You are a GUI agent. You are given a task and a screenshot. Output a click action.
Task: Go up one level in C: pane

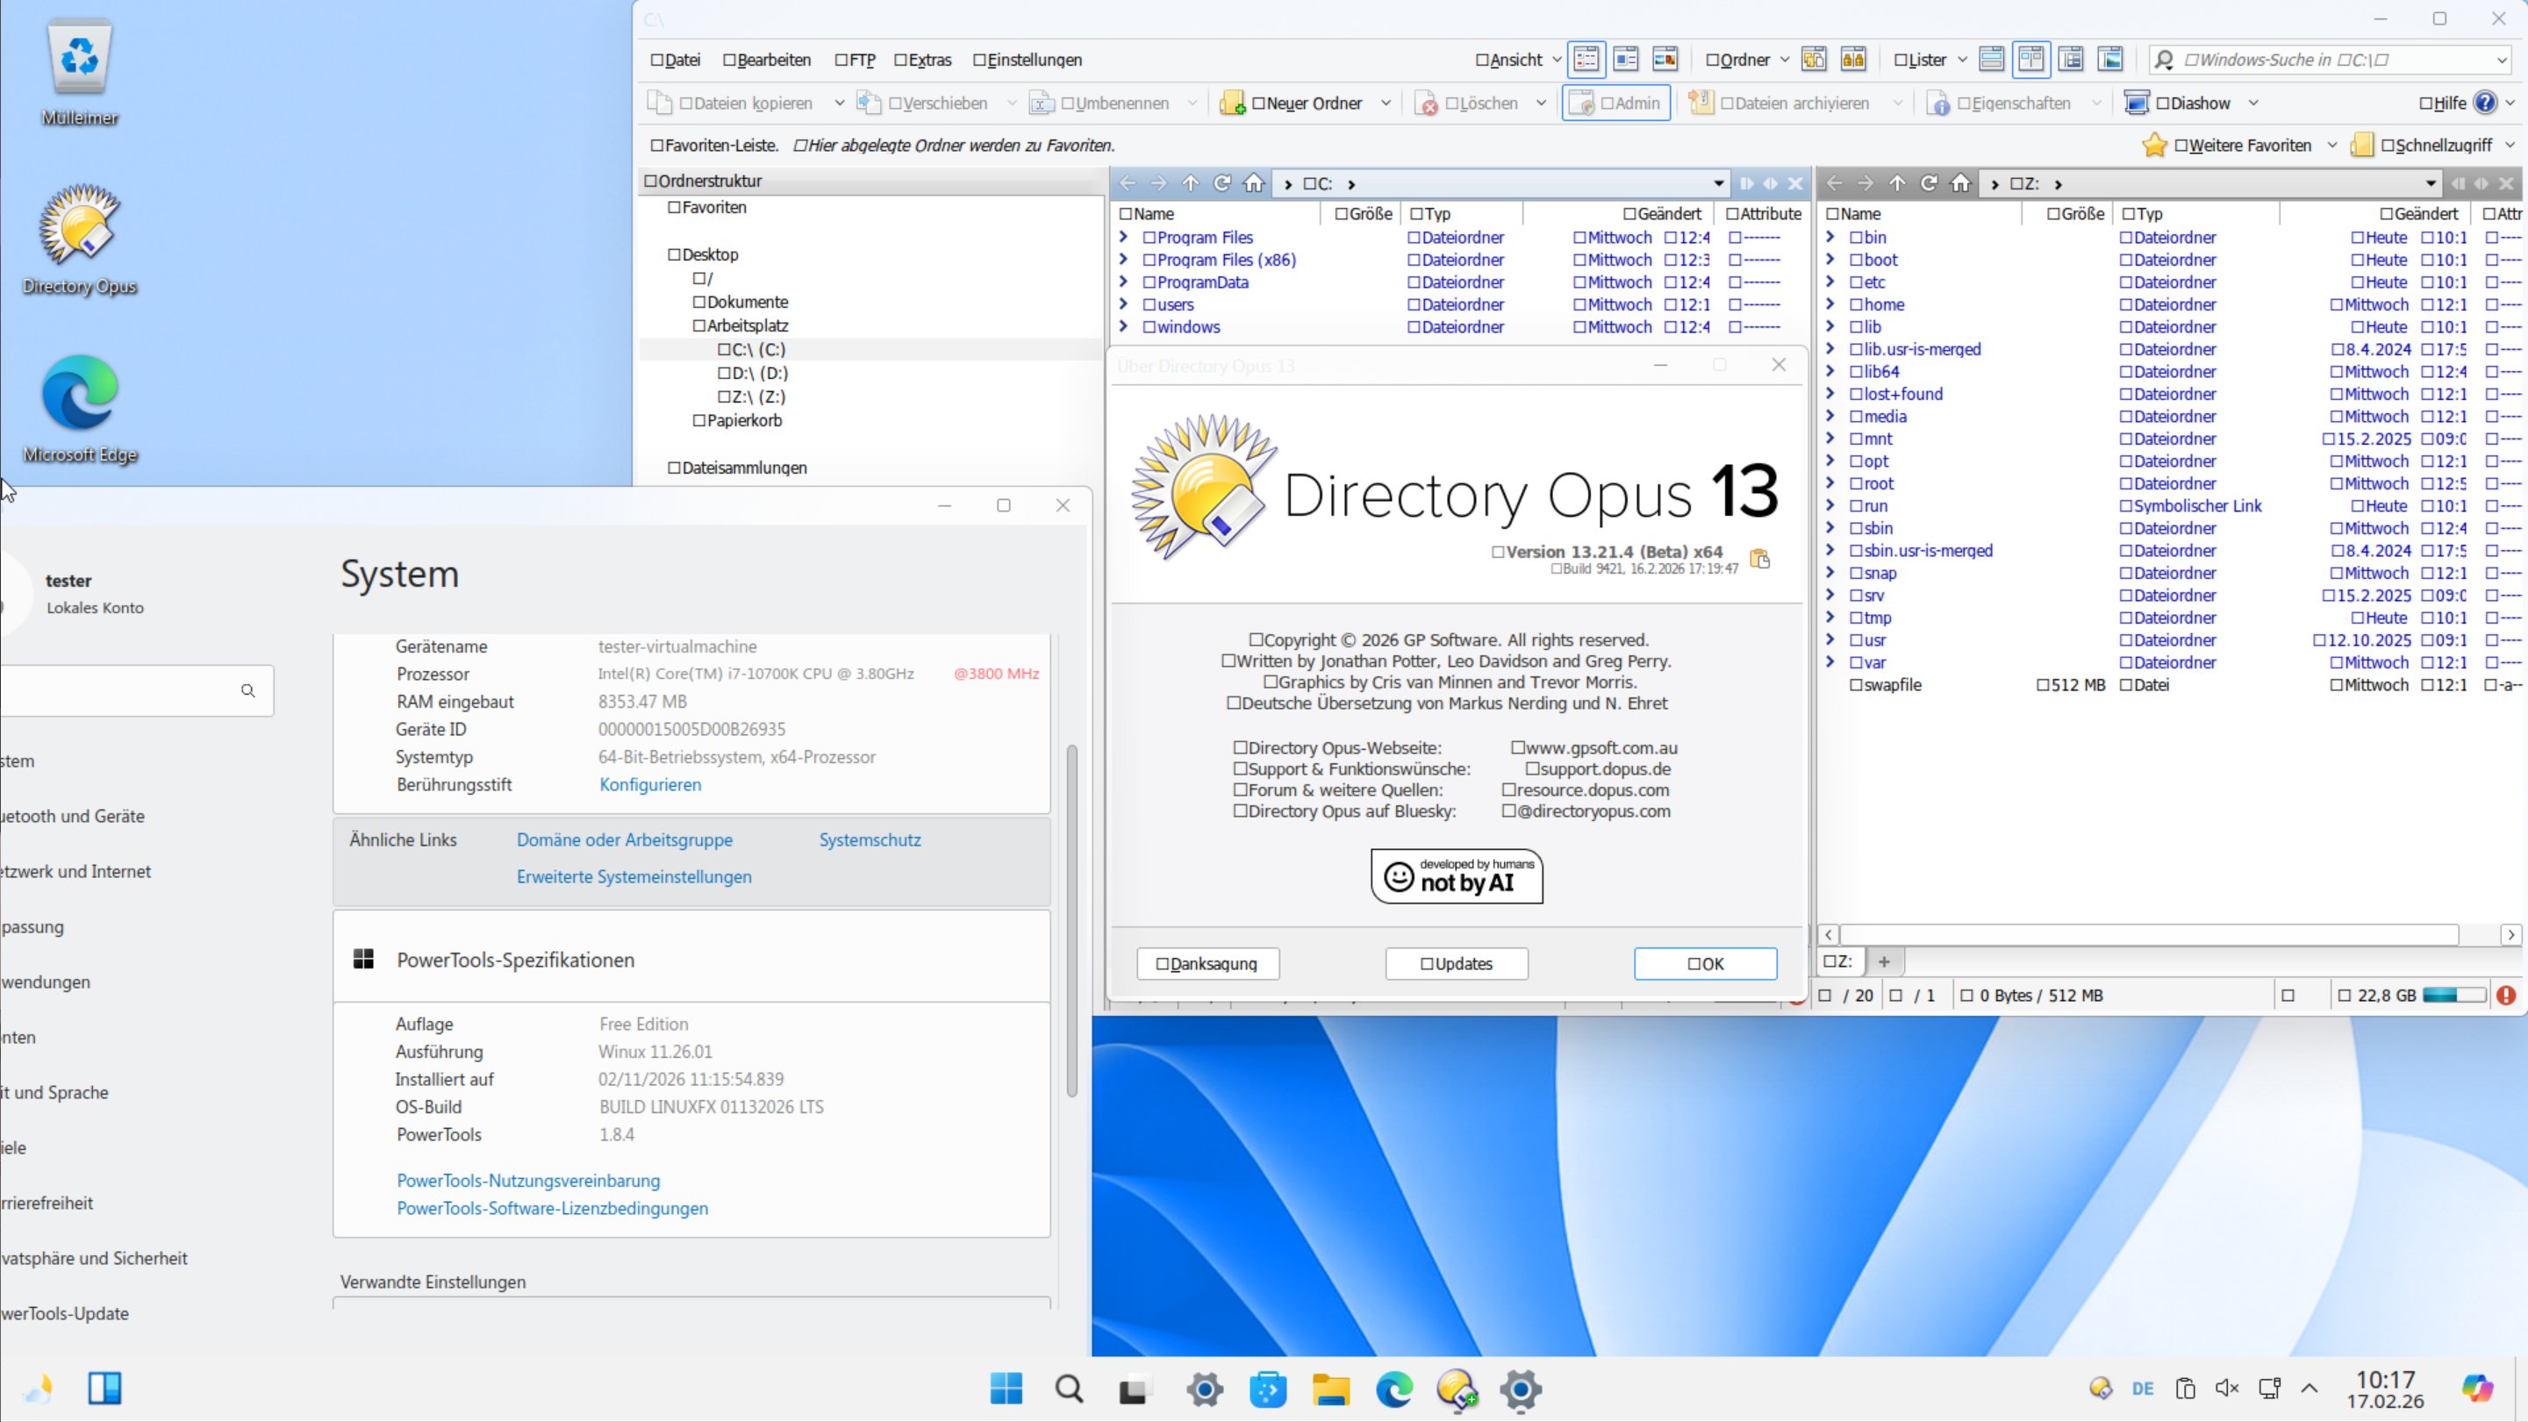(1191, 183)
